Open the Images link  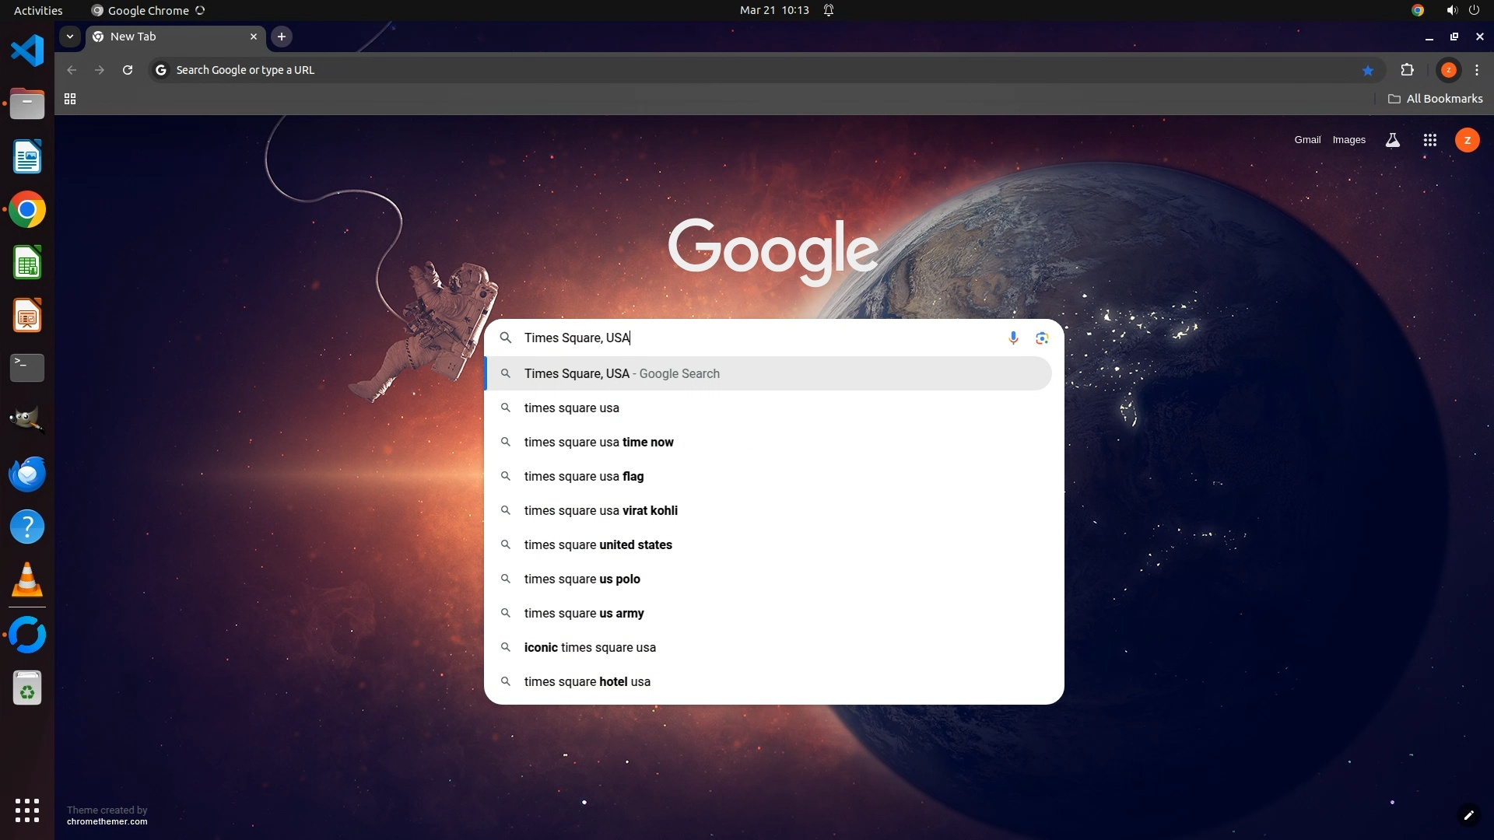(x=1348, y=140)
